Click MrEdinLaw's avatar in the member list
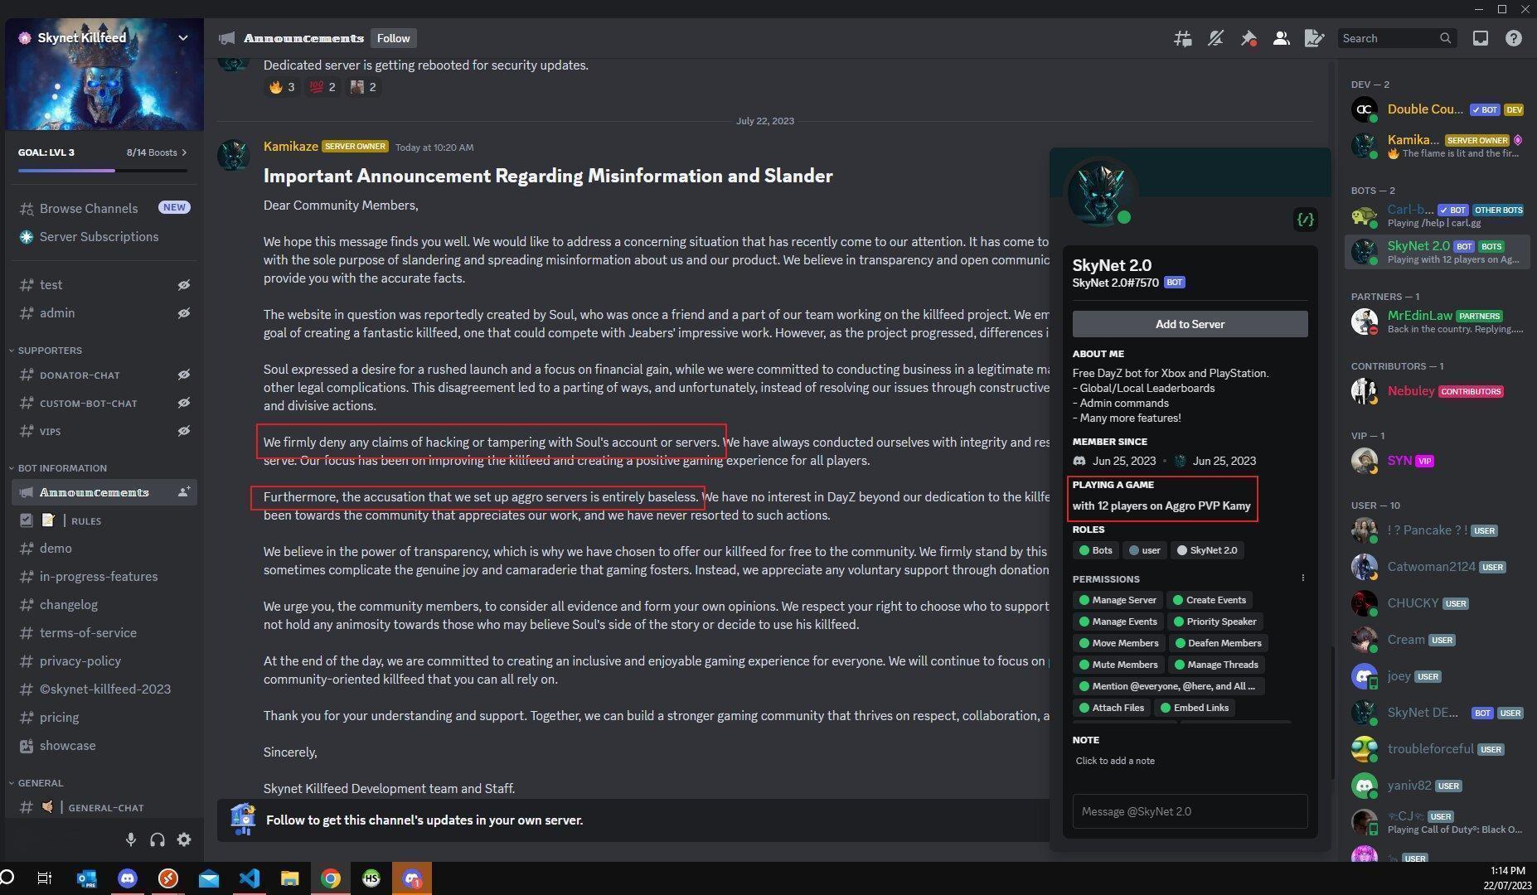 1365,322
